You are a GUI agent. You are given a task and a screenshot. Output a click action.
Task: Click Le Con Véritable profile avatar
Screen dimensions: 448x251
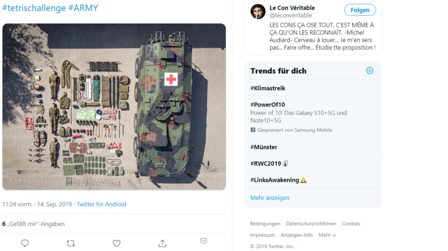[x=258, y=12]
